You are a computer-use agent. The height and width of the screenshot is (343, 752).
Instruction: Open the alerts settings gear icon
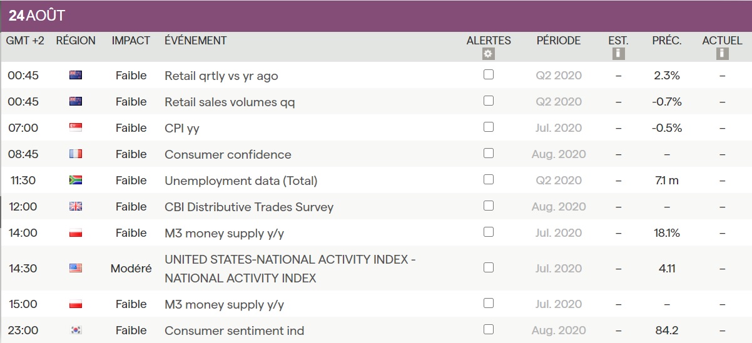pyautogui.click(x=489, y=54)
